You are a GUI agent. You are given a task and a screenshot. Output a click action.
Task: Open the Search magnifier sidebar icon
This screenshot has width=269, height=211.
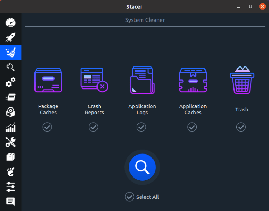(x=11, y=67)
